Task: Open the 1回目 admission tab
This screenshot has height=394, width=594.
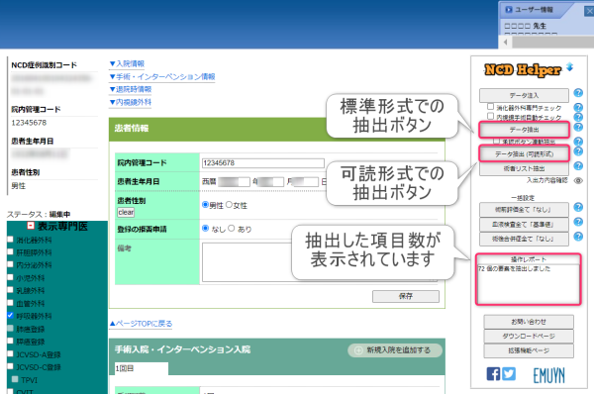Action: (x=142, y=368)
